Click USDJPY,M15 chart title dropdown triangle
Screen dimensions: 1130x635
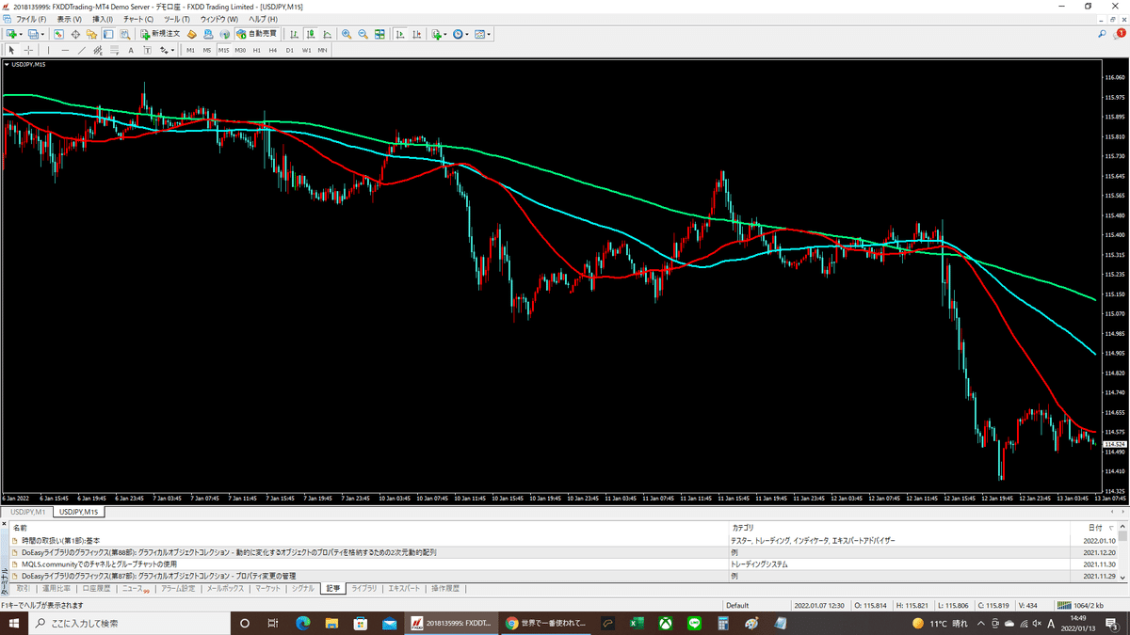pyautogui.click(x=8, y=65)
